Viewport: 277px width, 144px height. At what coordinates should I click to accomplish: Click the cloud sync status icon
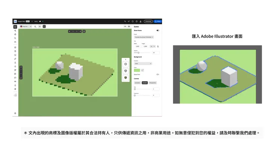(x=40, y=21)
